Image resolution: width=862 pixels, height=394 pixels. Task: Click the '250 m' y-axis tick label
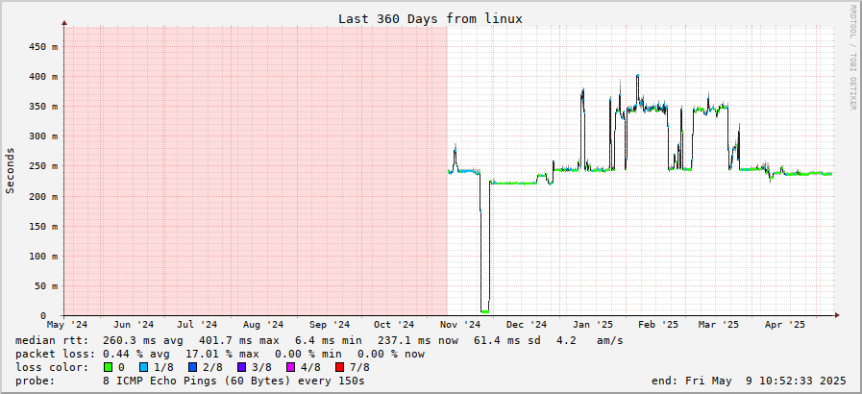pos(43,166)
